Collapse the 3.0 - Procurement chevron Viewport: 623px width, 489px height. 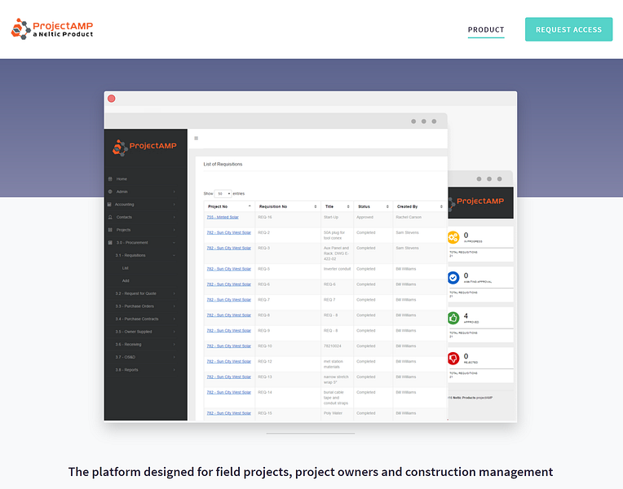click(x=174, y=243)
